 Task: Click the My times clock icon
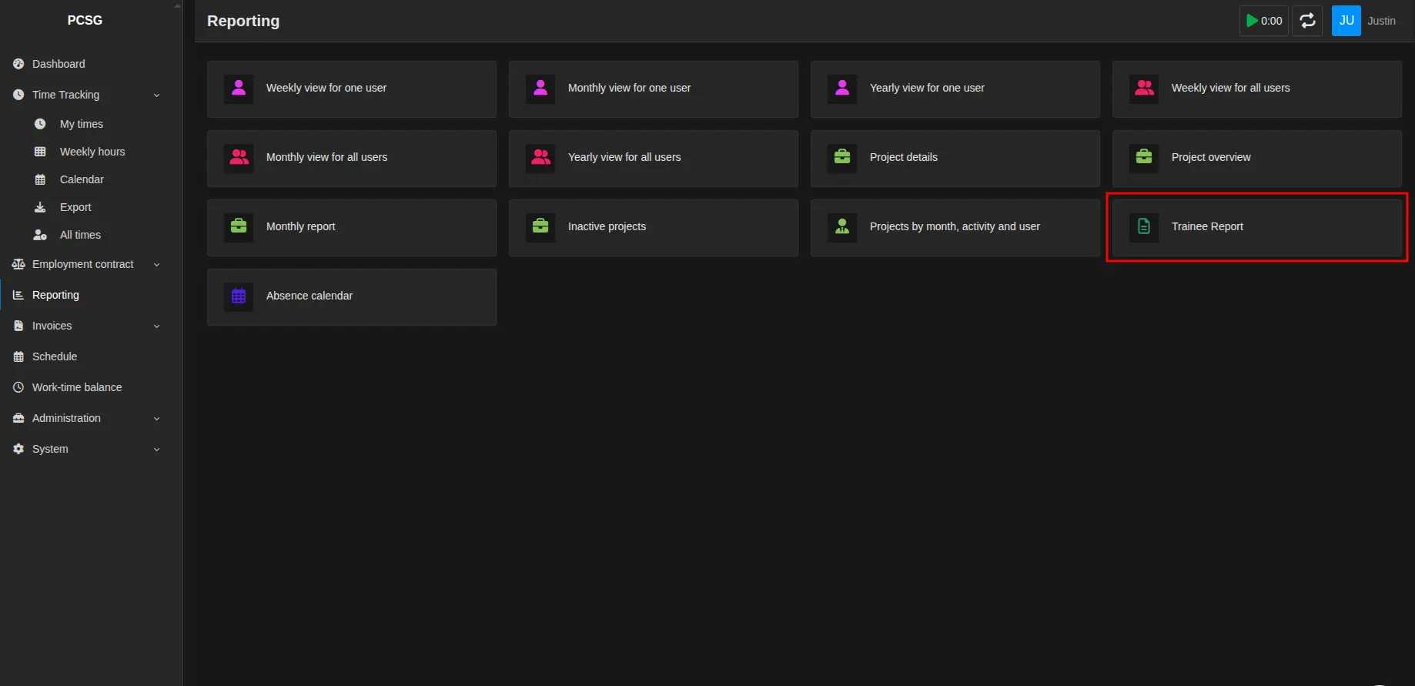40,124
